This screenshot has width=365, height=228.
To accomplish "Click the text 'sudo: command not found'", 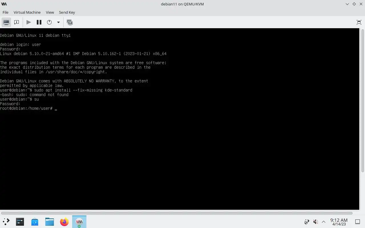I will click(x=42, y=95).
